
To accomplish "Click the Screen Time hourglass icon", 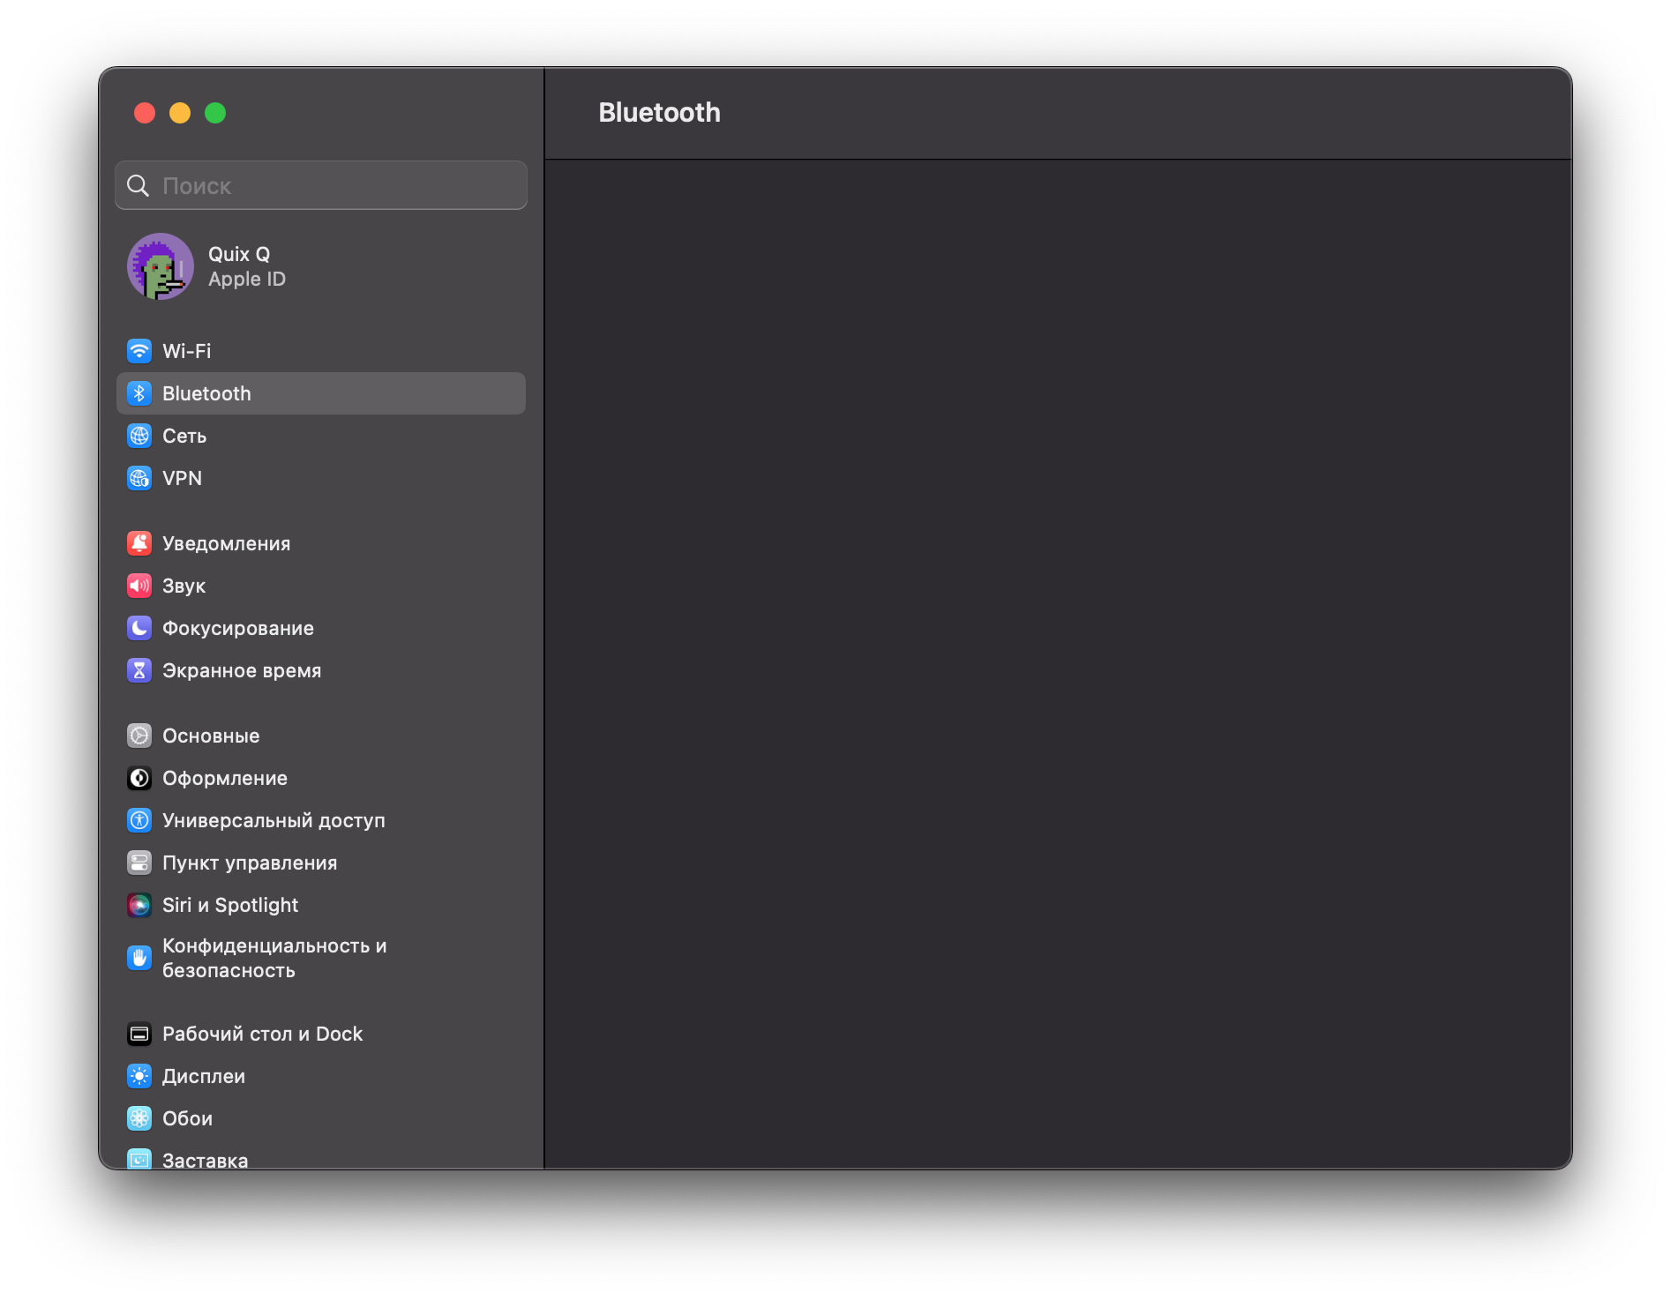I will tap(139, 670).
